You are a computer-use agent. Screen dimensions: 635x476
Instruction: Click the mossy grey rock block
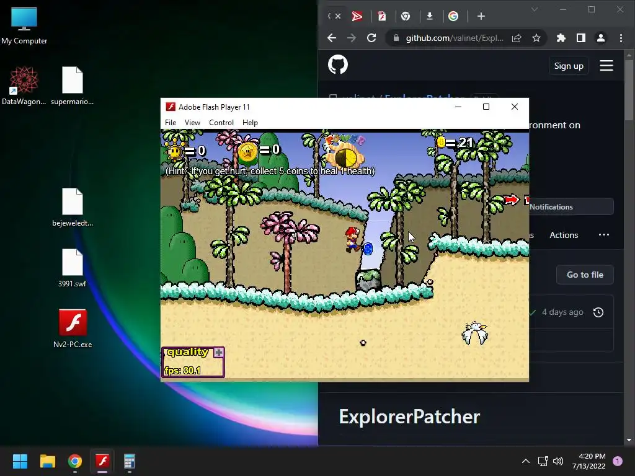(x=368, y=280)
